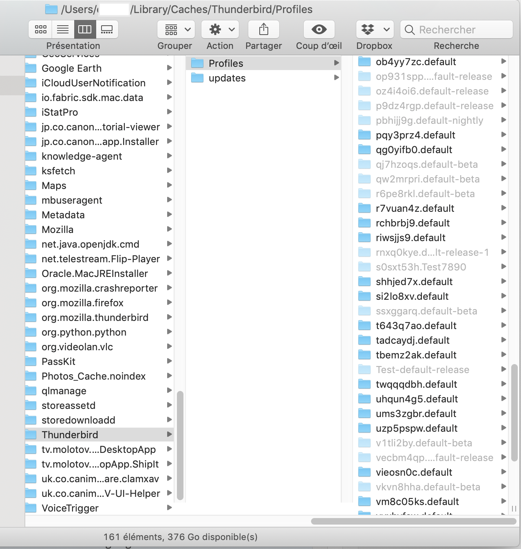
Task: Click the VoiceTrigger folder icon
Action: click(x=31, y=508)
